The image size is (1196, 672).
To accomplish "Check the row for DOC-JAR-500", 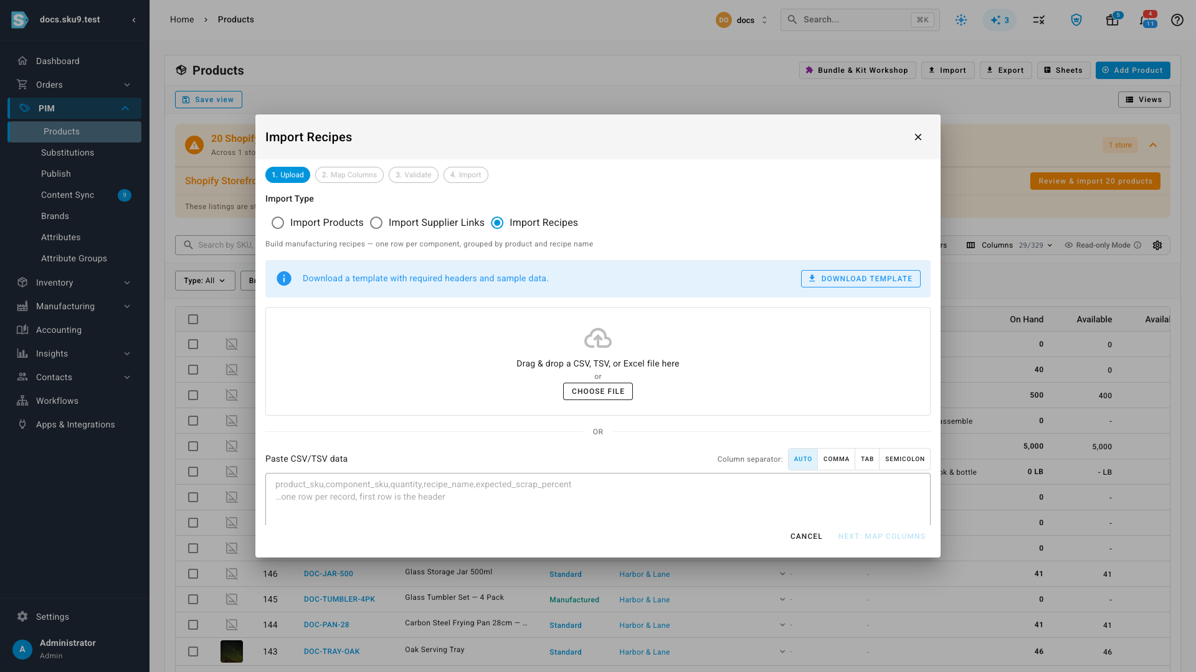I will pyautogui.click(x=193, y=574).
